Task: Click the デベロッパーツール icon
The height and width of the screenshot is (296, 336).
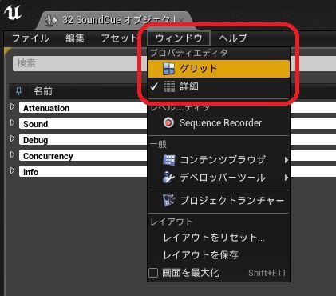Action: click(x=168, y=178)
